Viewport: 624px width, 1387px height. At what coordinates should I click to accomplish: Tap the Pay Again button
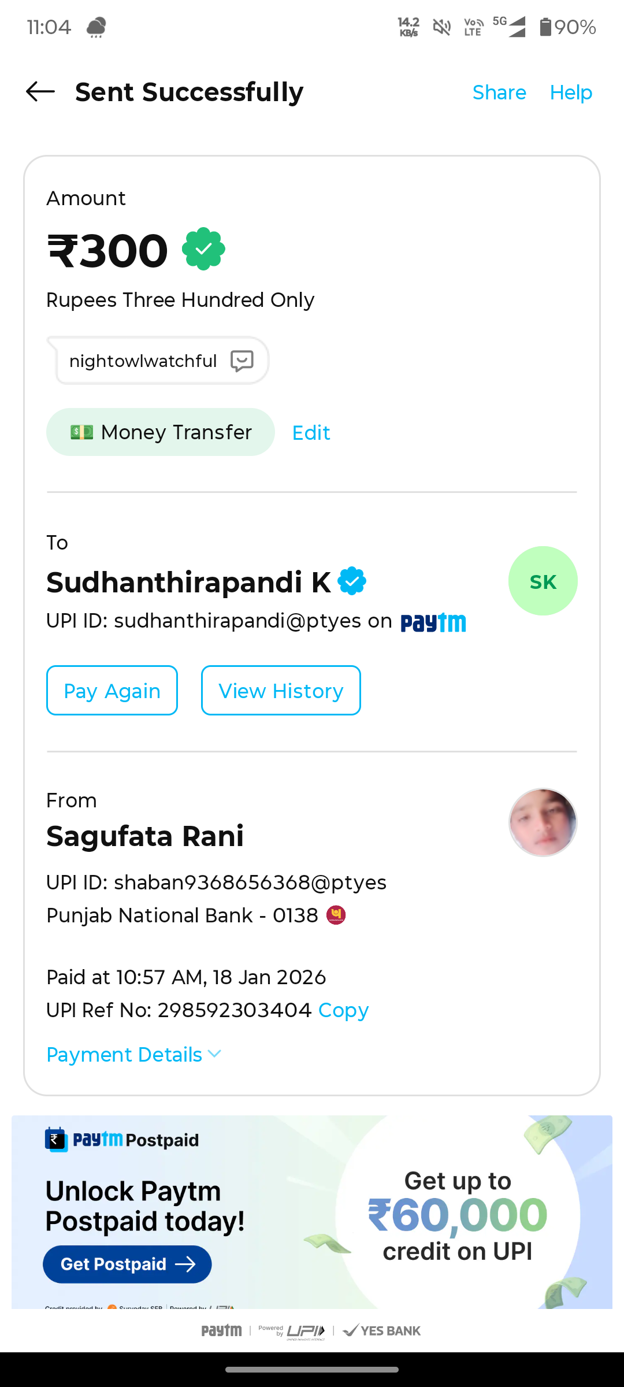coord(112,691)
